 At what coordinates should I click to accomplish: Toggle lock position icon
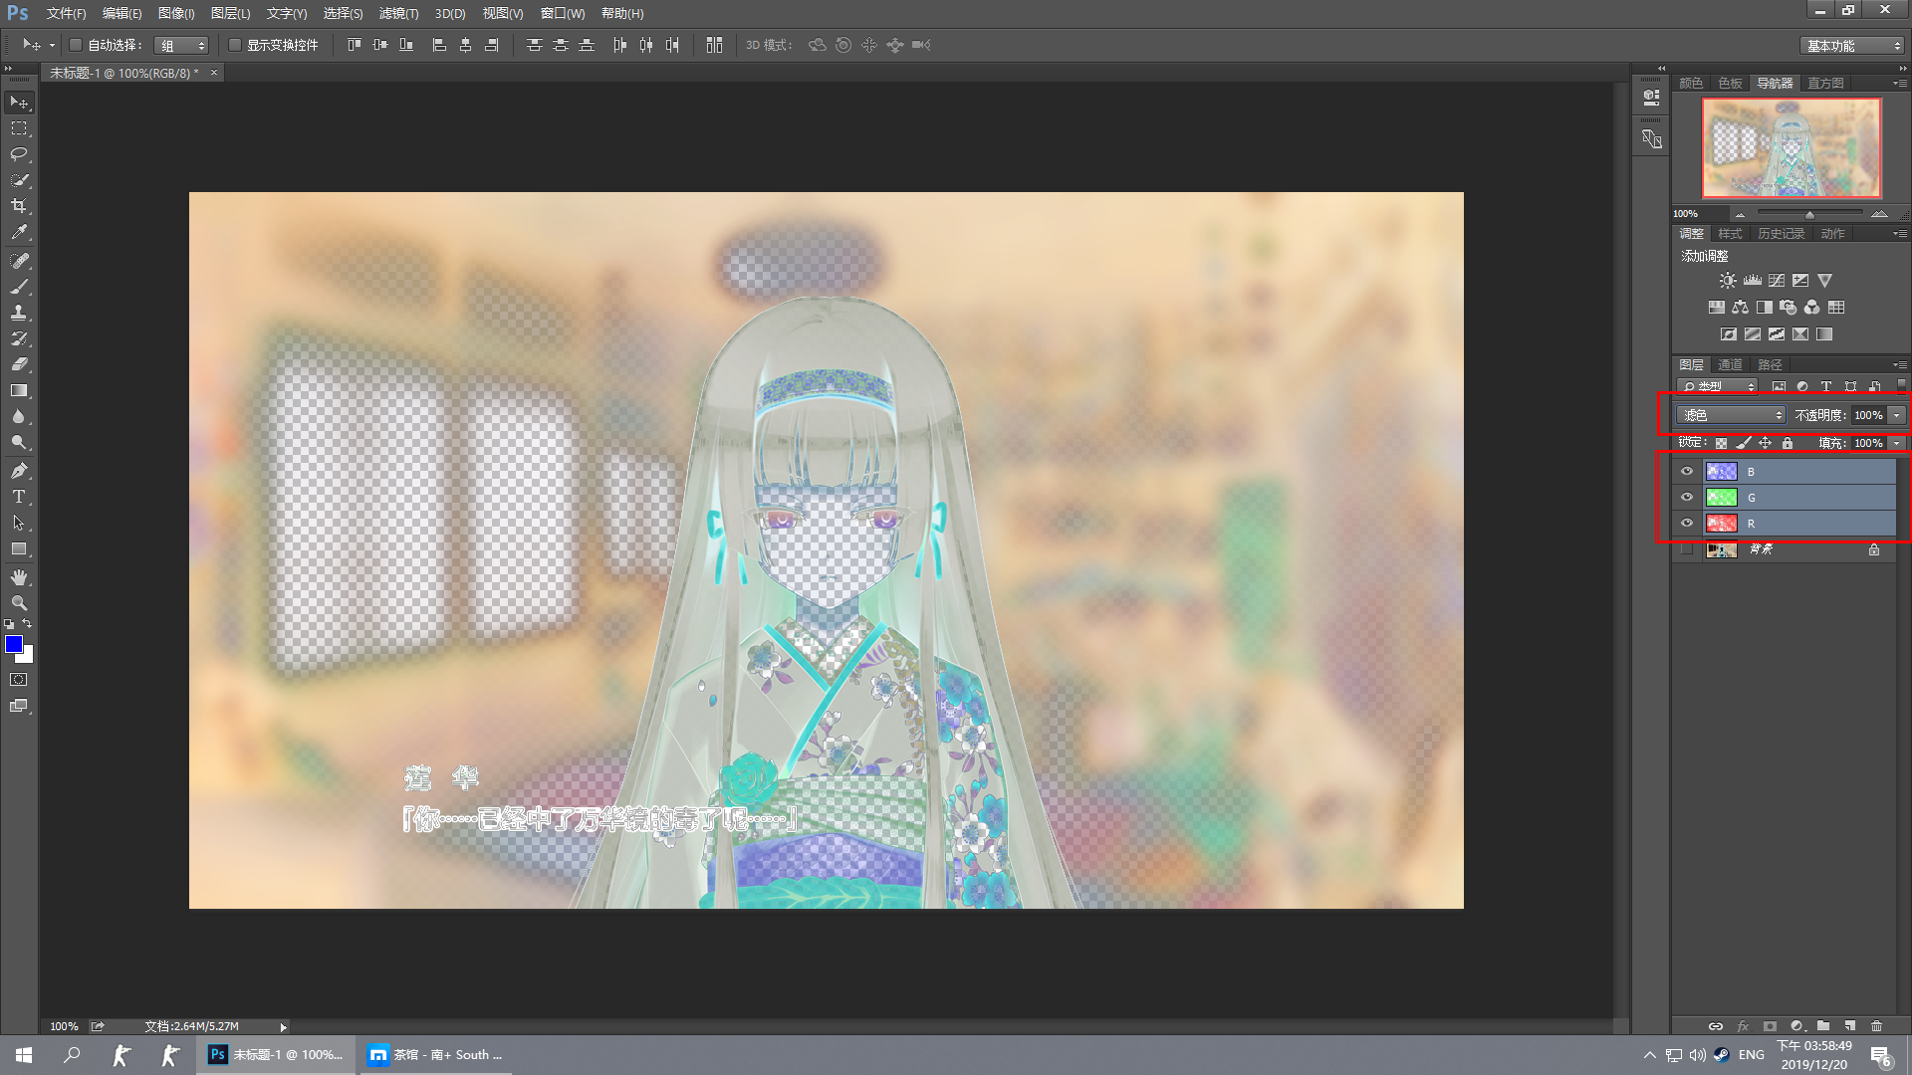pos(1765,443)
